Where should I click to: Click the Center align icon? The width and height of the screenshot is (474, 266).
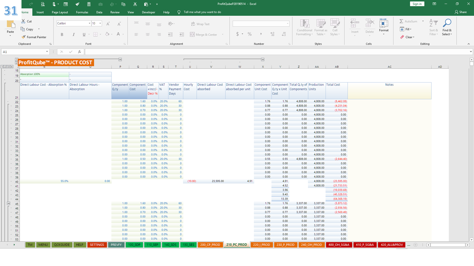(148, 34)
